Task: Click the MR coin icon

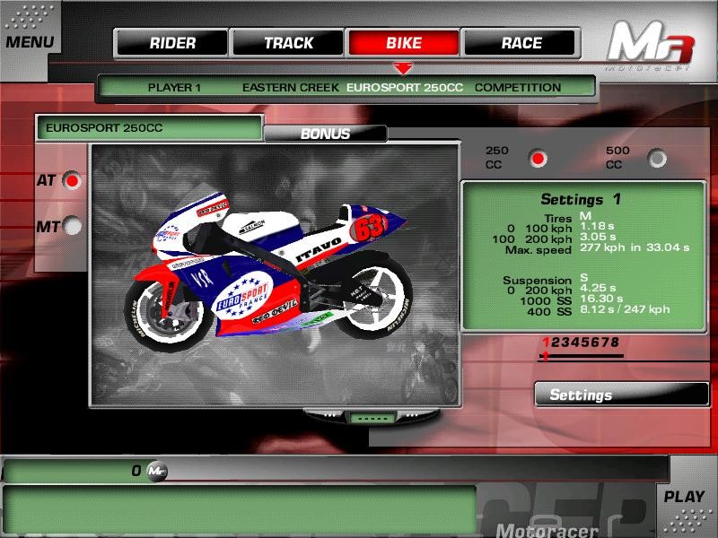Action: coord(157,472)
